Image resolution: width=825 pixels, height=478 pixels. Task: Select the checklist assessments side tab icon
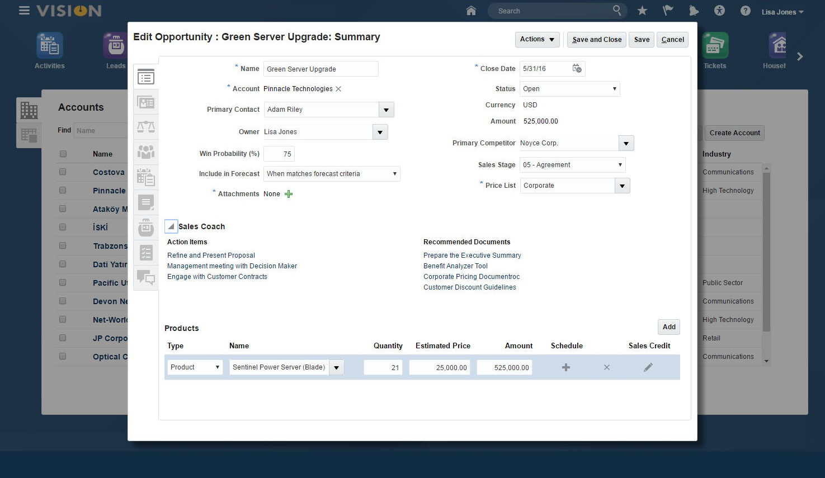click(x=146, y=253)
